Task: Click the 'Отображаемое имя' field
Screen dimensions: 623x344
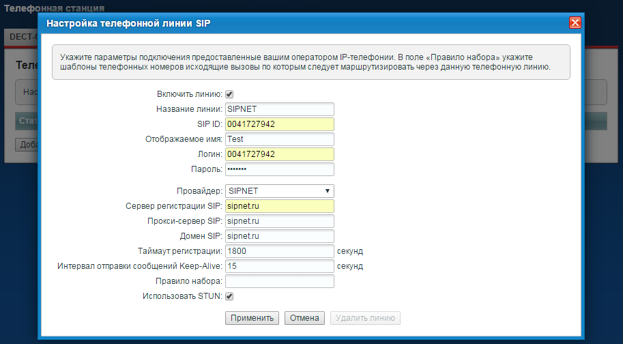Action: (279, 139)
